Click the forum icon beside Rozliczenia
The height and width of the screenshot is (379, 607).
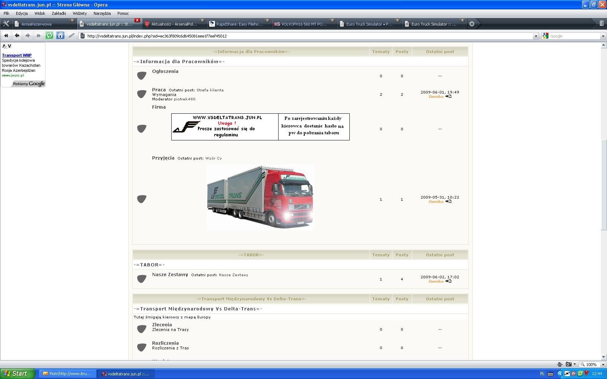[x=142, y=347]
